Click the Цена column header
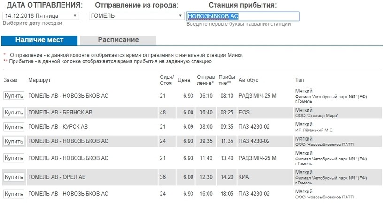This screenshot has width=385, height=206. tap(184, 80)
